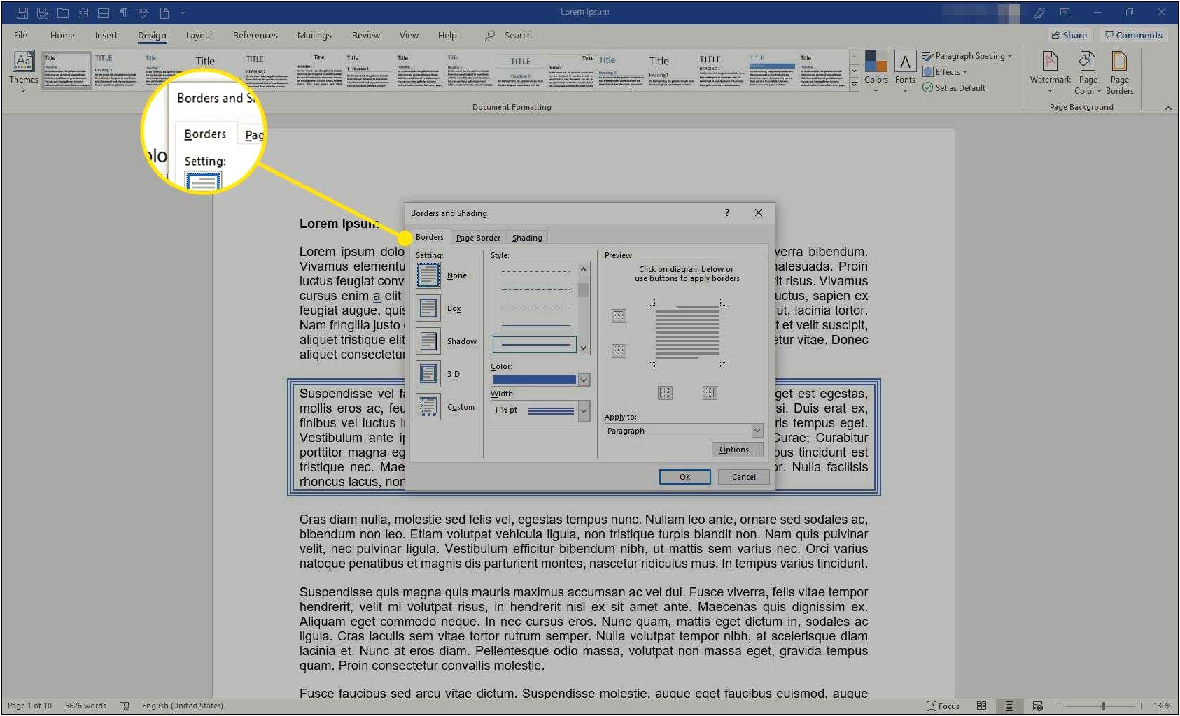The height and width of the screenshot is (716, 1180).
Task: Open the border Width dropdown
Action: [584, 410]
